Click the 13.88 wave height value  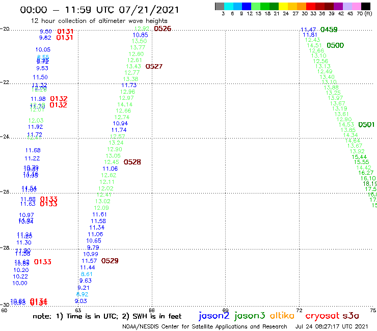coord(331,88)
